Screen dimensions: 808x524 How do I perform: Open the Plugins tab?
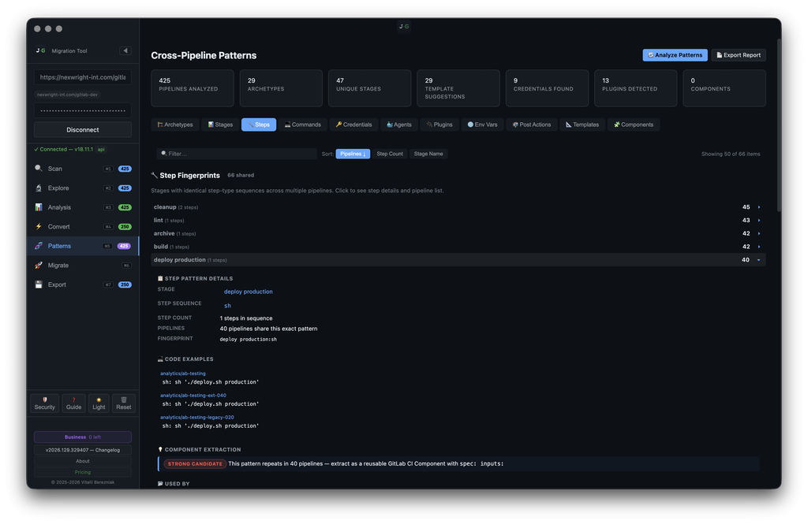tap(440, 124)
